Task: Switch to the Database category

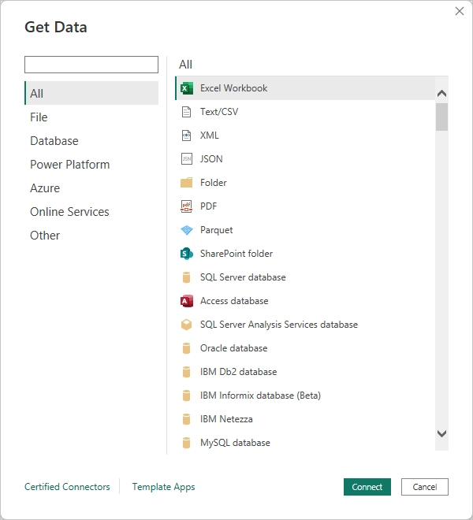Action: pos(54,141)
